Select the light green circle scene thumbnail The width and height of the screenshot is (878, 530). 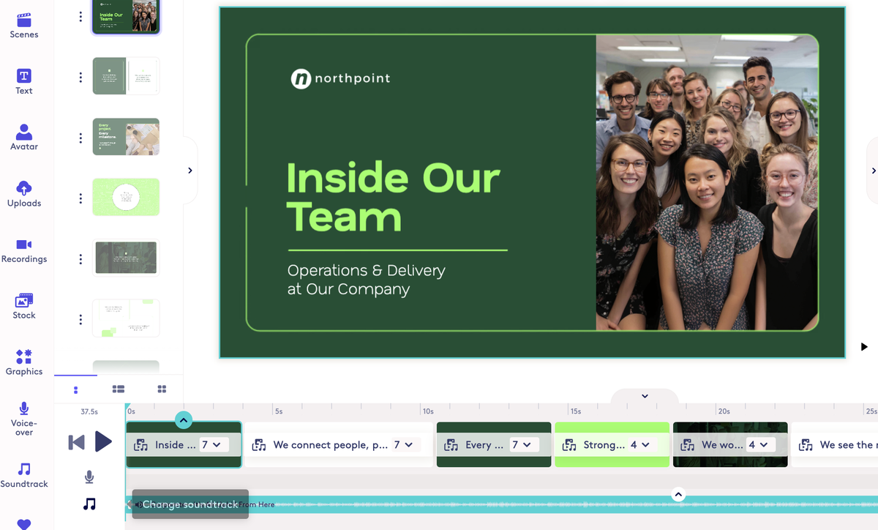click(x=126, y=197)
